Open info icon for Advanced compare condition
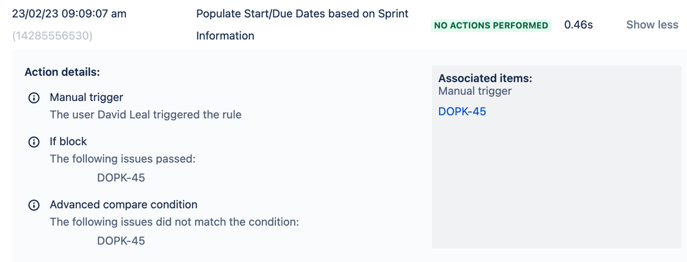 point(34,205)
